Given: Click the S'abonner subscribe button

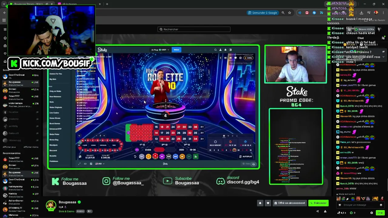Looking at the screenshot, I should tap(318, 203).
